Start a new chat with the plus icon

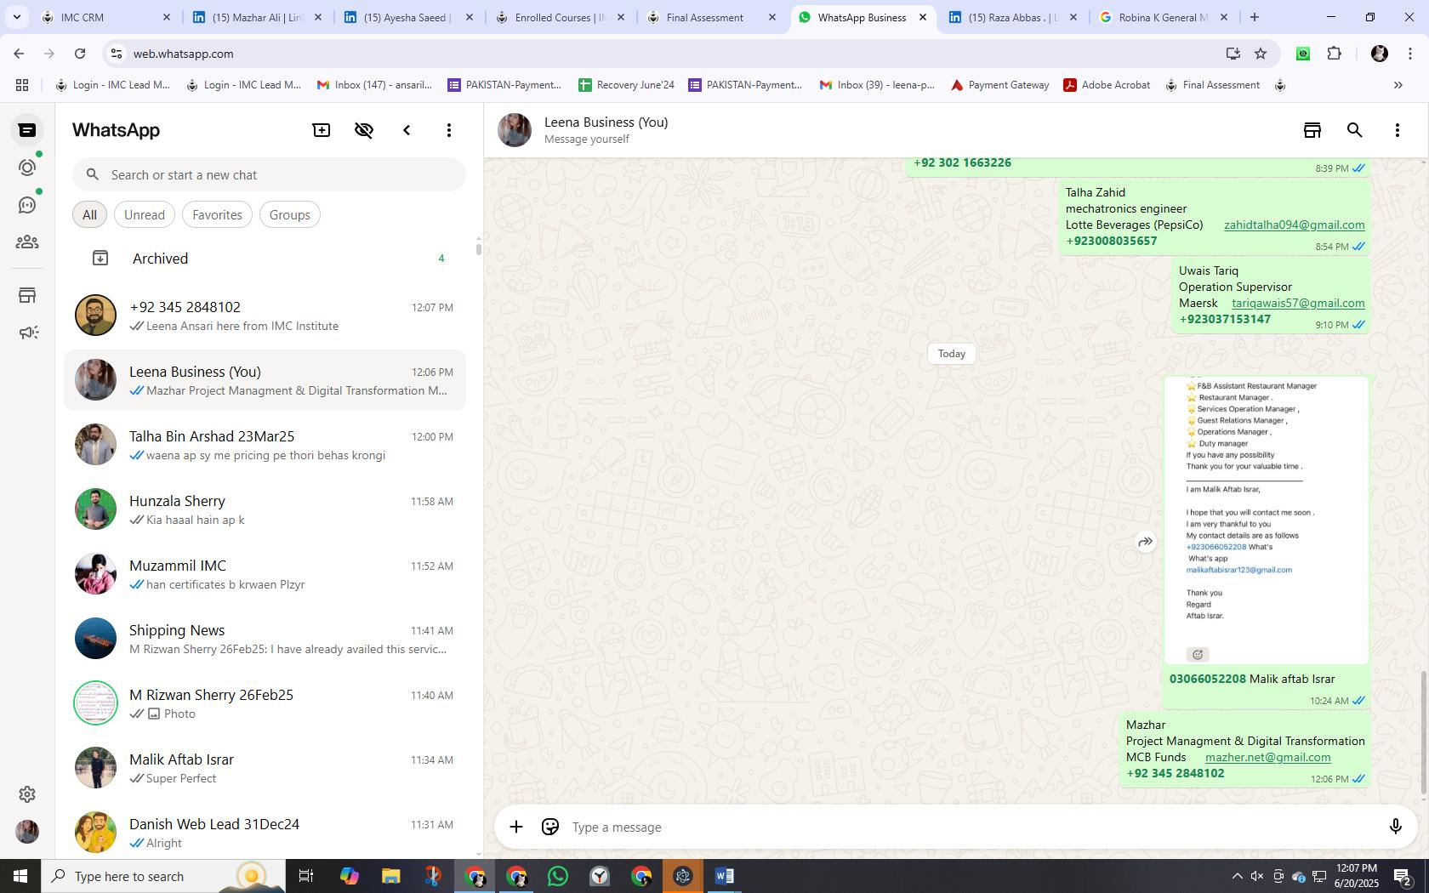(x=322, y=130)
